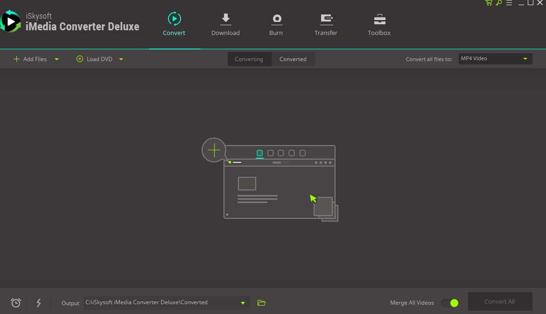Open registration with the key icon

[498, 3]
